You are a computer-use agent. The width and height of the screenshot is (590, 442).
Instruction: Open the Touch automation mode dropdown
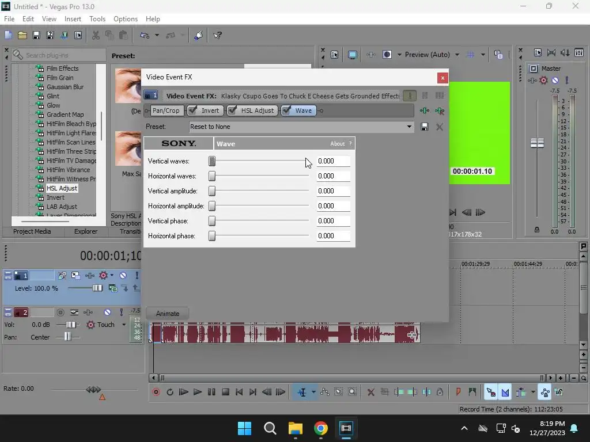click(x=124, y=325)
